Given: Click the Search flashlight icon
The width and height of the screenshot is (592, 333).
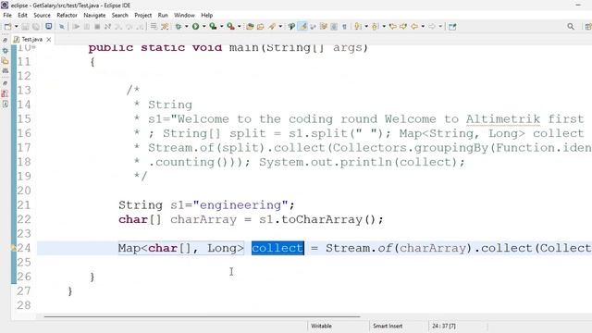Looking at the screenshot, I should tap(291, 27).
